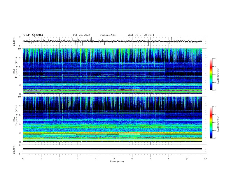Click the log(PSD) label beside ch.2 colorbar
Image resolution: width=231 pixels, height=178 pixels.
coord(218,124)
